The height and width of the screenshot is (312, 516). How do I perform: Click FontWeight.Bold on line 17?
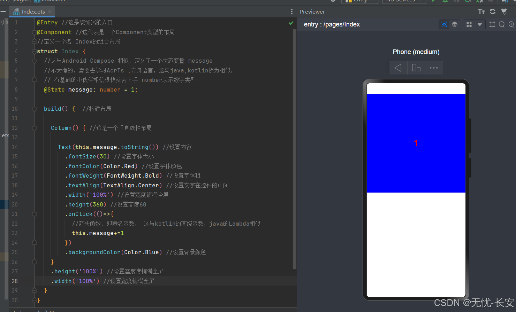[133, 176]
